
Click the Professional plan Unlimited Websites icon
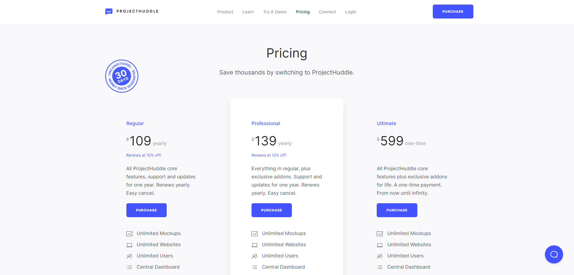pos(255,245)
